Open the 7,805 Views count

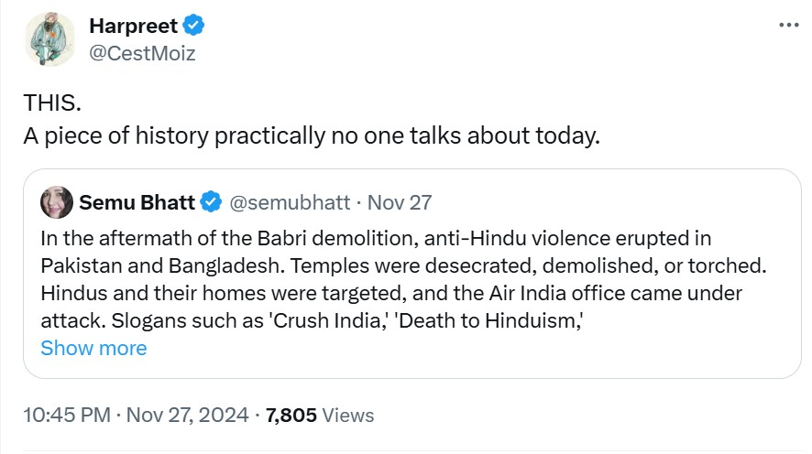click(320, 415)
